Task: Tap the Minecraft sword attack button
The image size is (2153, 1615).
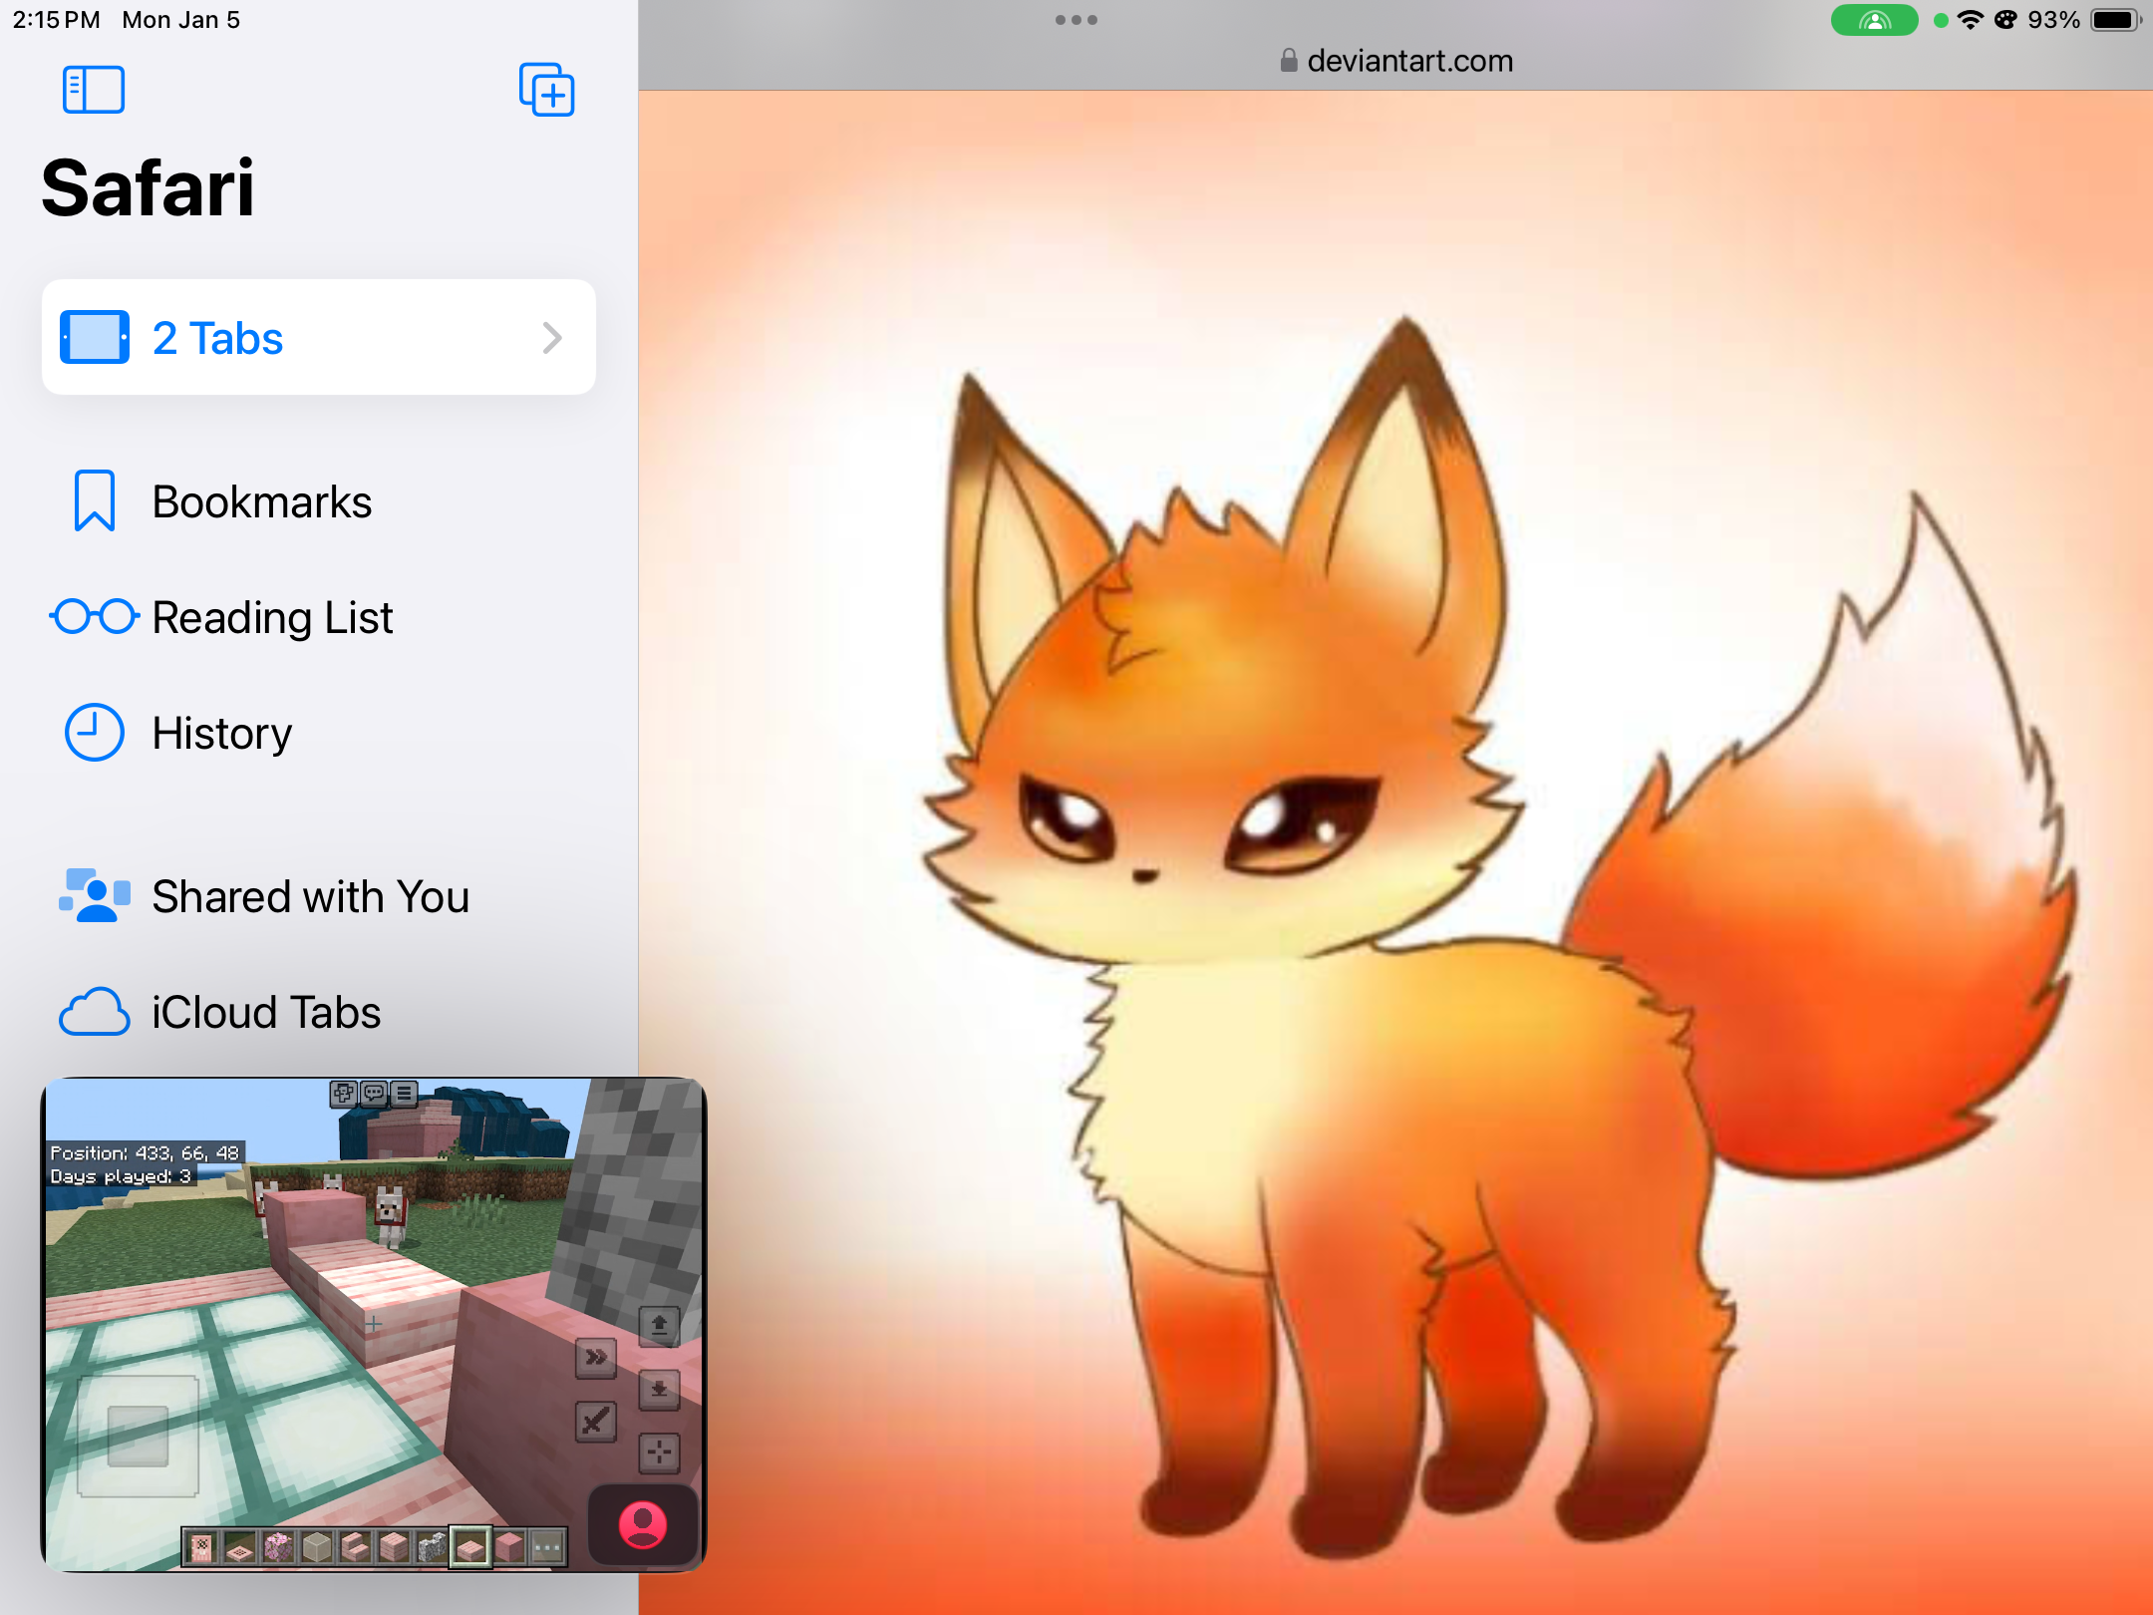Action: tap(595, 1421)
